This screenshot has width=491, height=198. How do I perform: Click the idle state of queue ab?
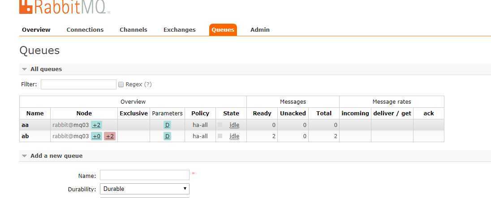point(234,136)
